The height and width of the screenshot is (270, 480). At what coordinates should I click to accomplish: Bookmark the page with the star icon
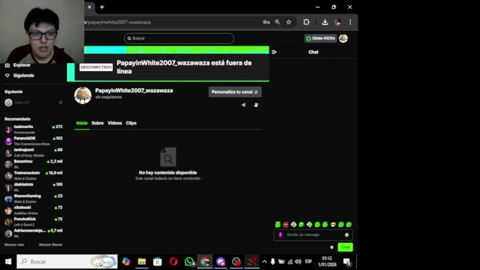(289, 22)
